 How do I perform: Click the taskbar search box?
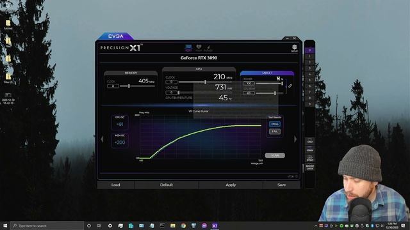pos(47,226)
